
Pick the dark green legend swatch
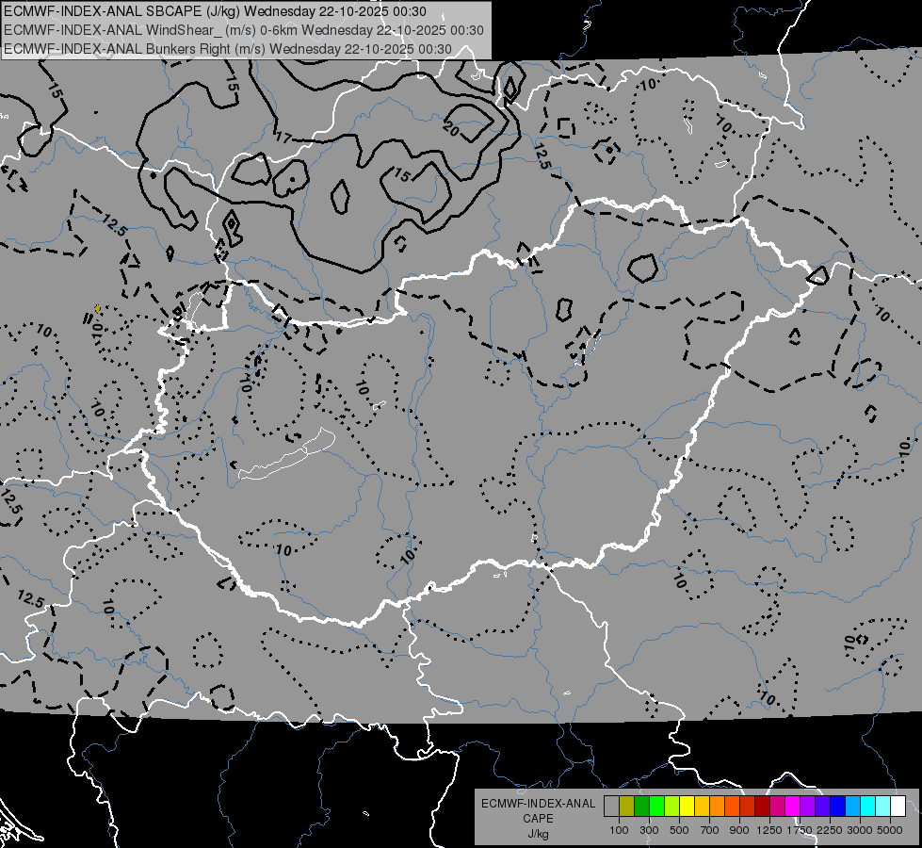coord(641,807)
